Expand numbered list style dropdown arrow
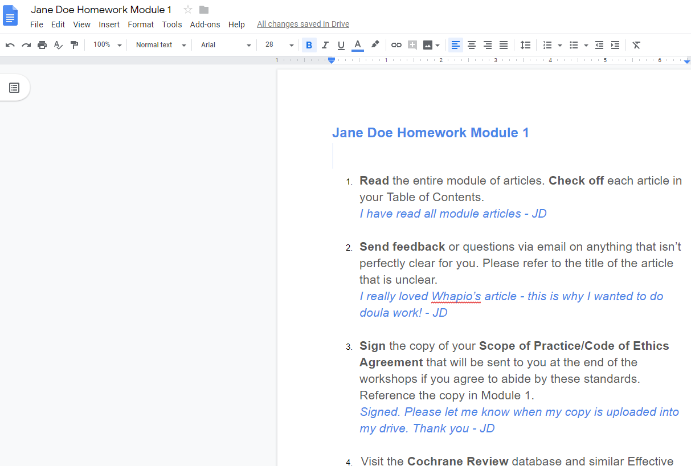The height and width of the screenshot is (466, 691). [560, 45]
